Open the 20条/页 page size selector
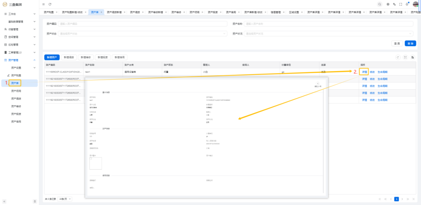This screenshot has width=421, height=205. click(x=65, y=199)
